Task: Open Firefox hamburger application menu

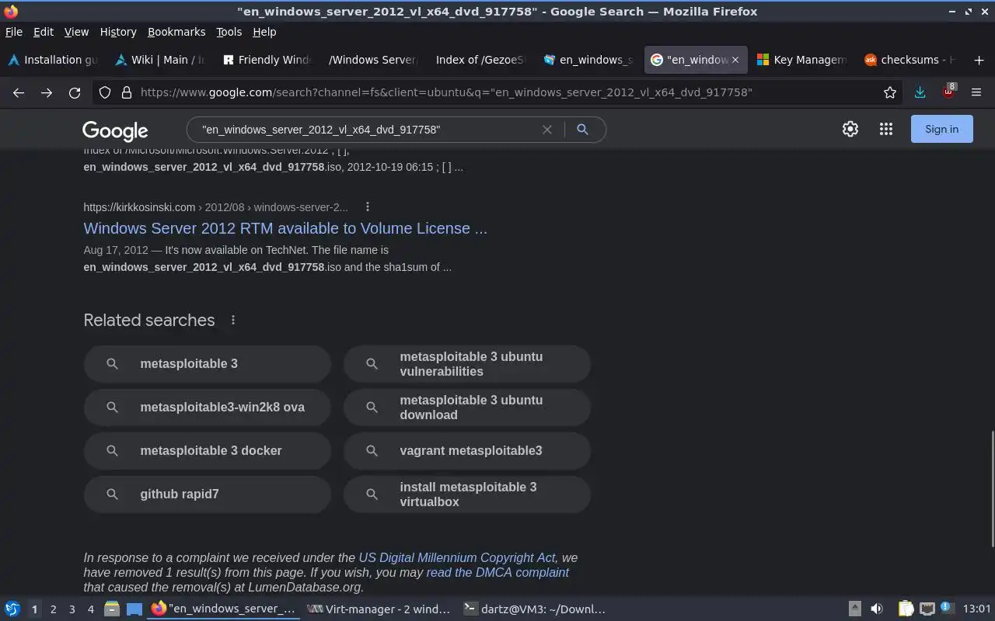Action: [976, 92]
